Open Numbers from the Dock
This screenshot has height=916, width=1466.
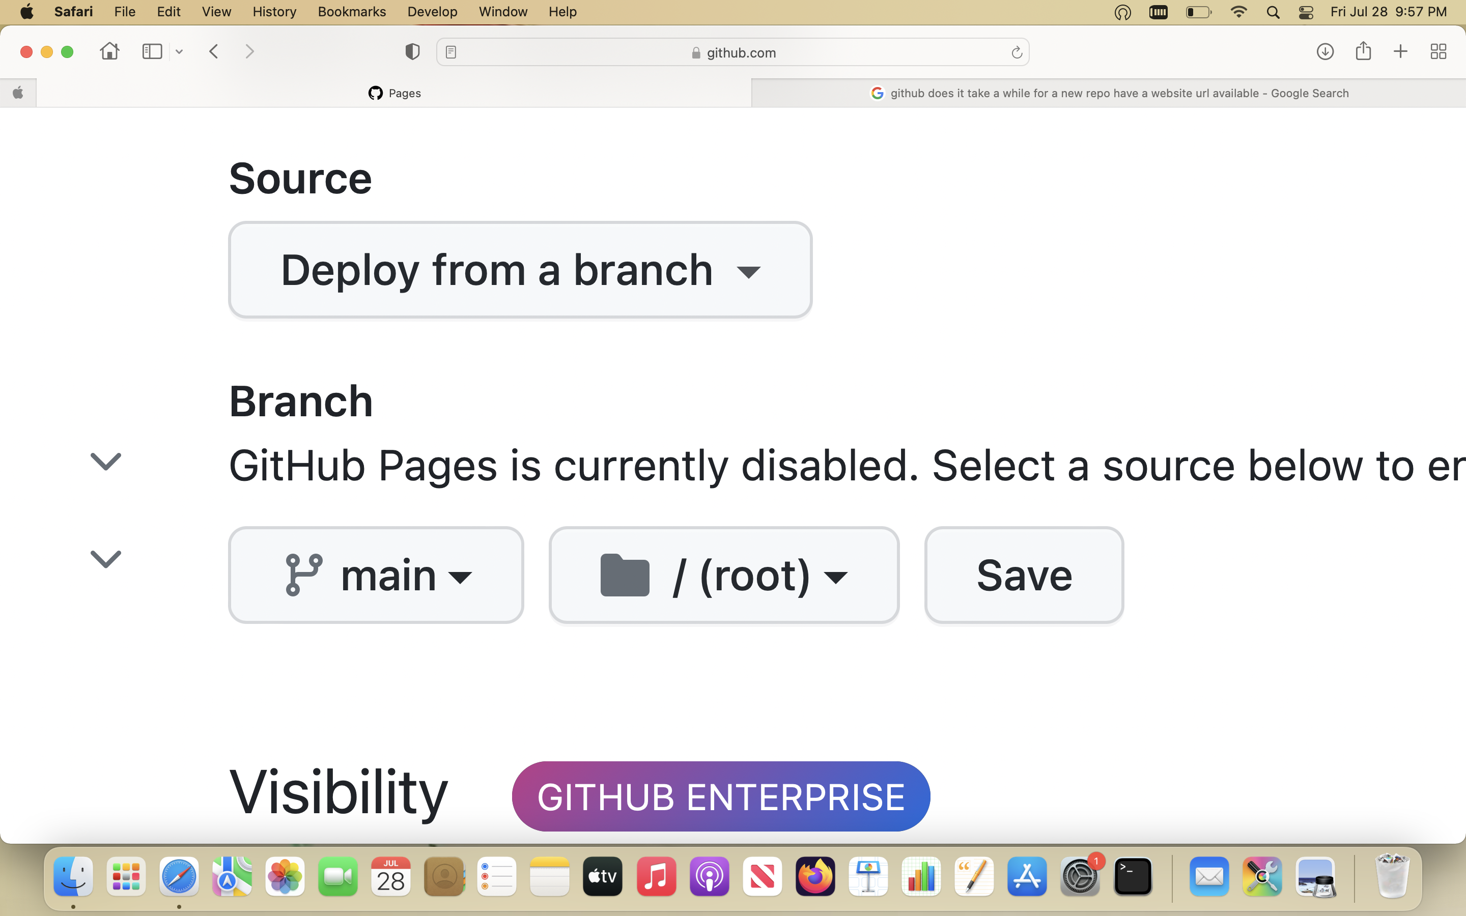(x=921, y=876)
